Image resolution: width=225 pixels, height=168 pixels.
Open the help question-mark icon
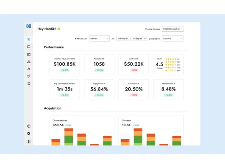tap(29, 126)
